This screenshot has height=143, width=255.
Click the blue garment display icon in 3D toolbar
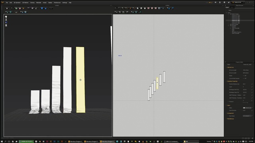click(x=42, y=8)
